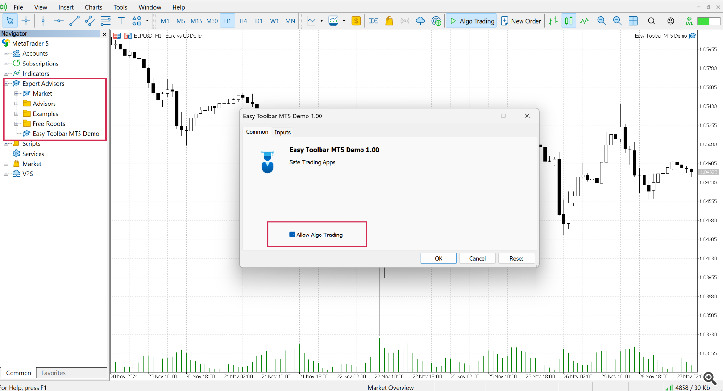Click the connection status 4858 / 30 Kb
Viewport: 723px width, 391px height.
[x=688, y=387]
